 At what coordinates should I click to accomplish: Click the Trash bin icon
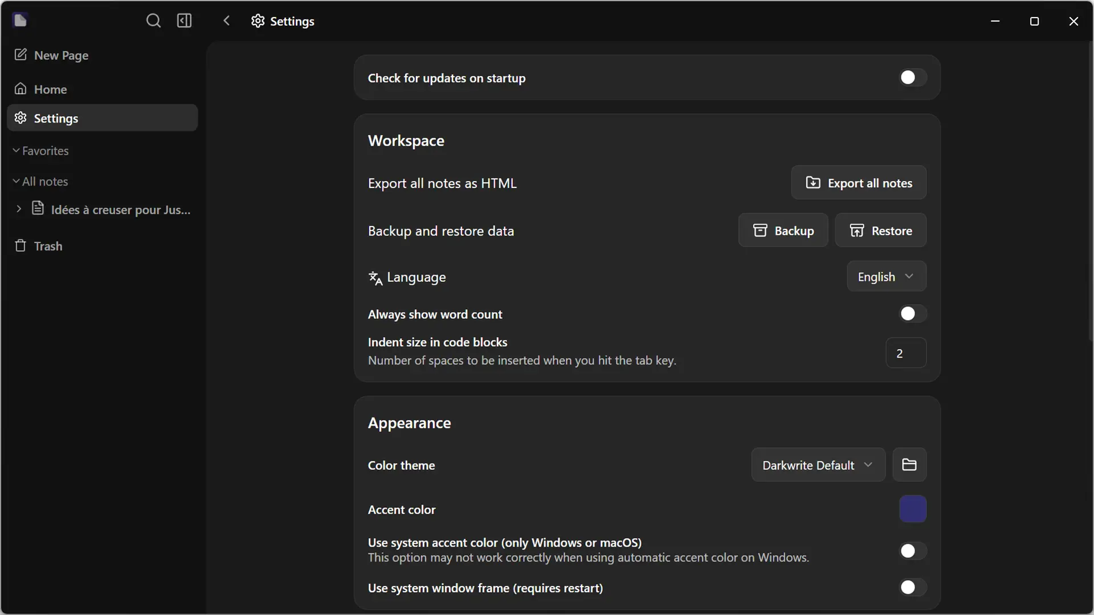pyautogui.click(x=21, y=245)
